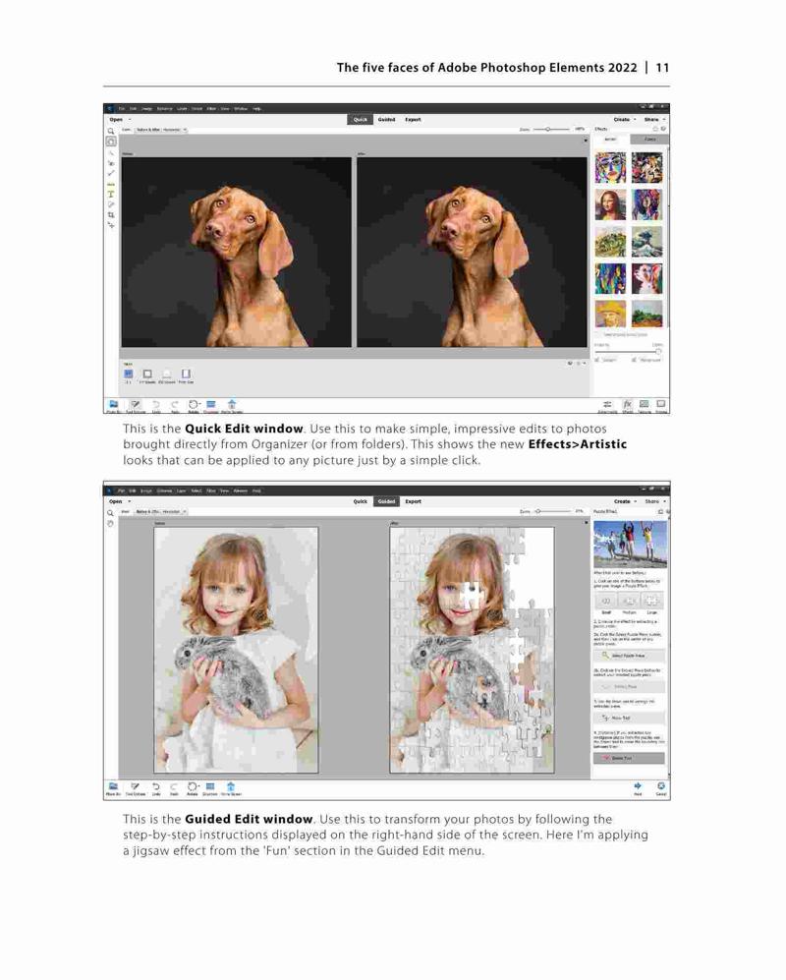Click Rotate in Quick Edit bottom bar
This screenshot has height=980, width=786.
[194, 406]
